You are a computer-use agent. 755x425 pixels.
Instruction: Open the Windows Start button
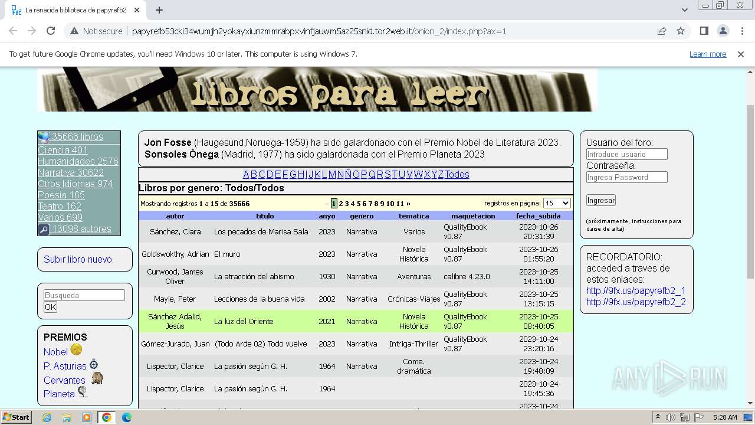pos(16,417)
